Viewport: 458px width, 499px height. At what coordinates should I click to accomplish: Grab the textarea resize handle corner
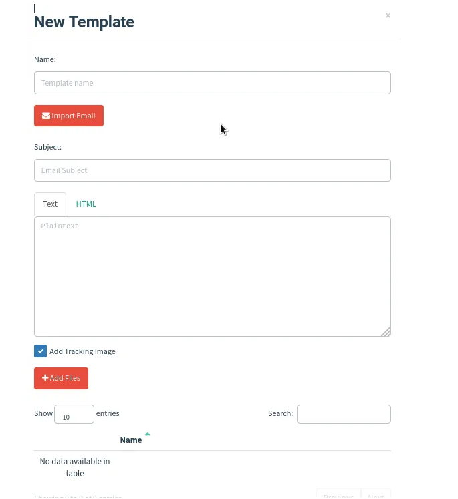click(x=386, y=332)
